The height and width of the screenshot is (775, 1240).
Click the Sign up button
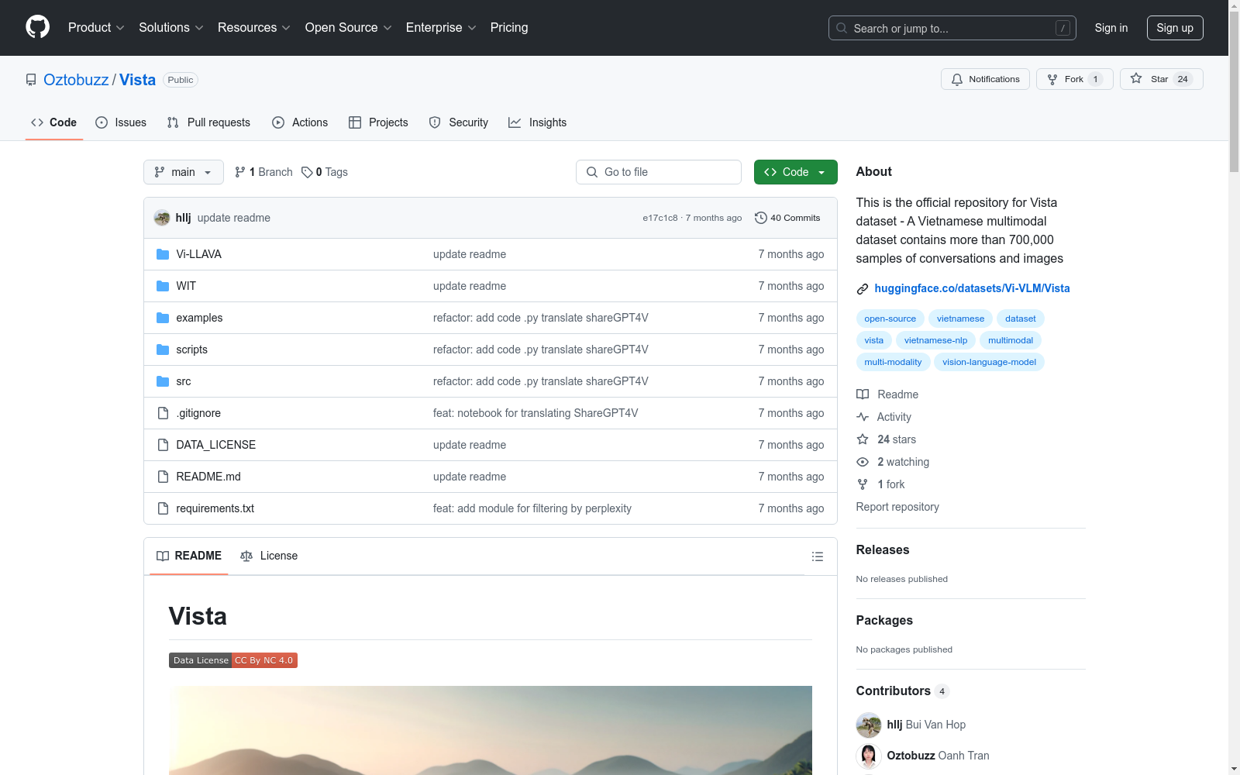pos(1175,28)
